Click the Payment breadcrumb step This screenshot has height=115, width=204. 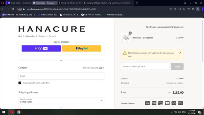coord(52,36)
